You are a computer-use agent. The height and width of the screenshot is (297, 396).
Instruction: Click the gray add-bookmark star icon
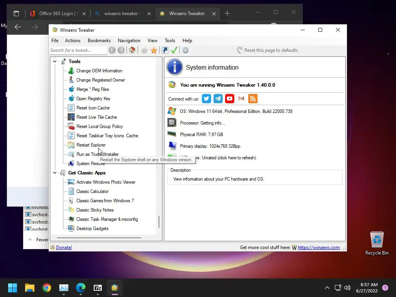tap(145, 50)
